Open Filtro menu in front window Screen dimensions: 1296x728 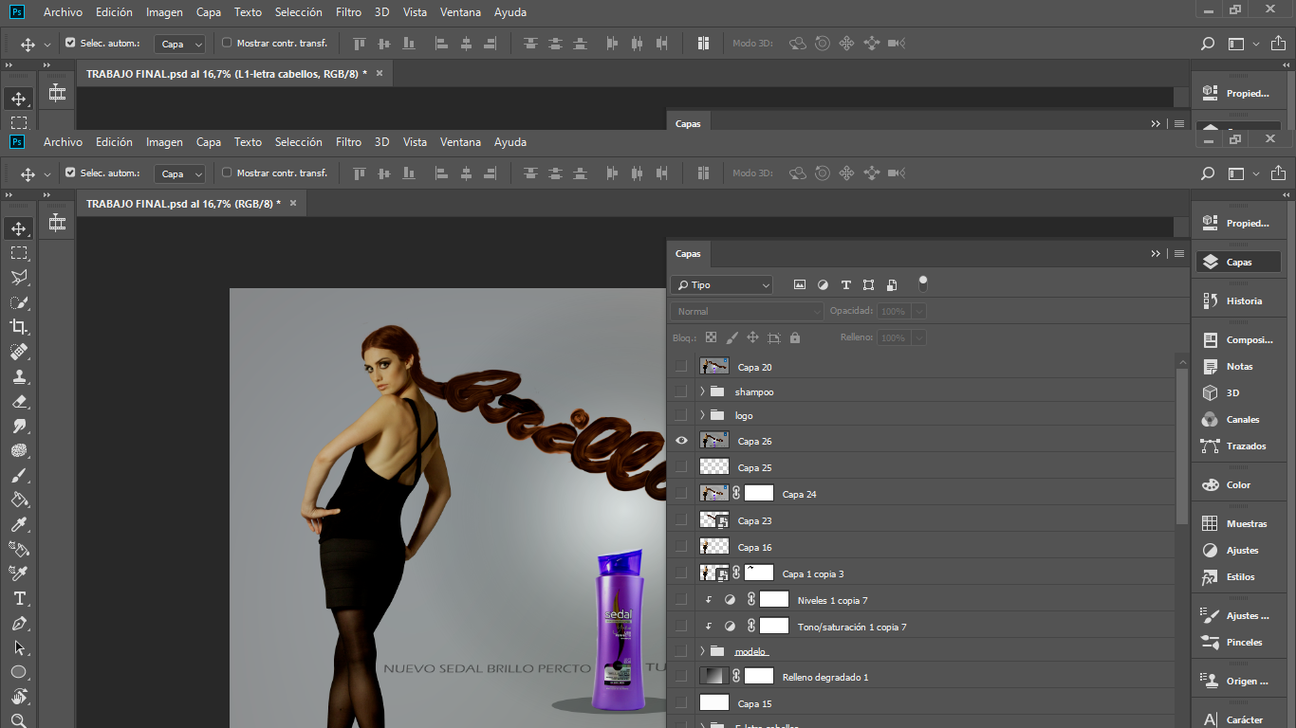(348, 142)
